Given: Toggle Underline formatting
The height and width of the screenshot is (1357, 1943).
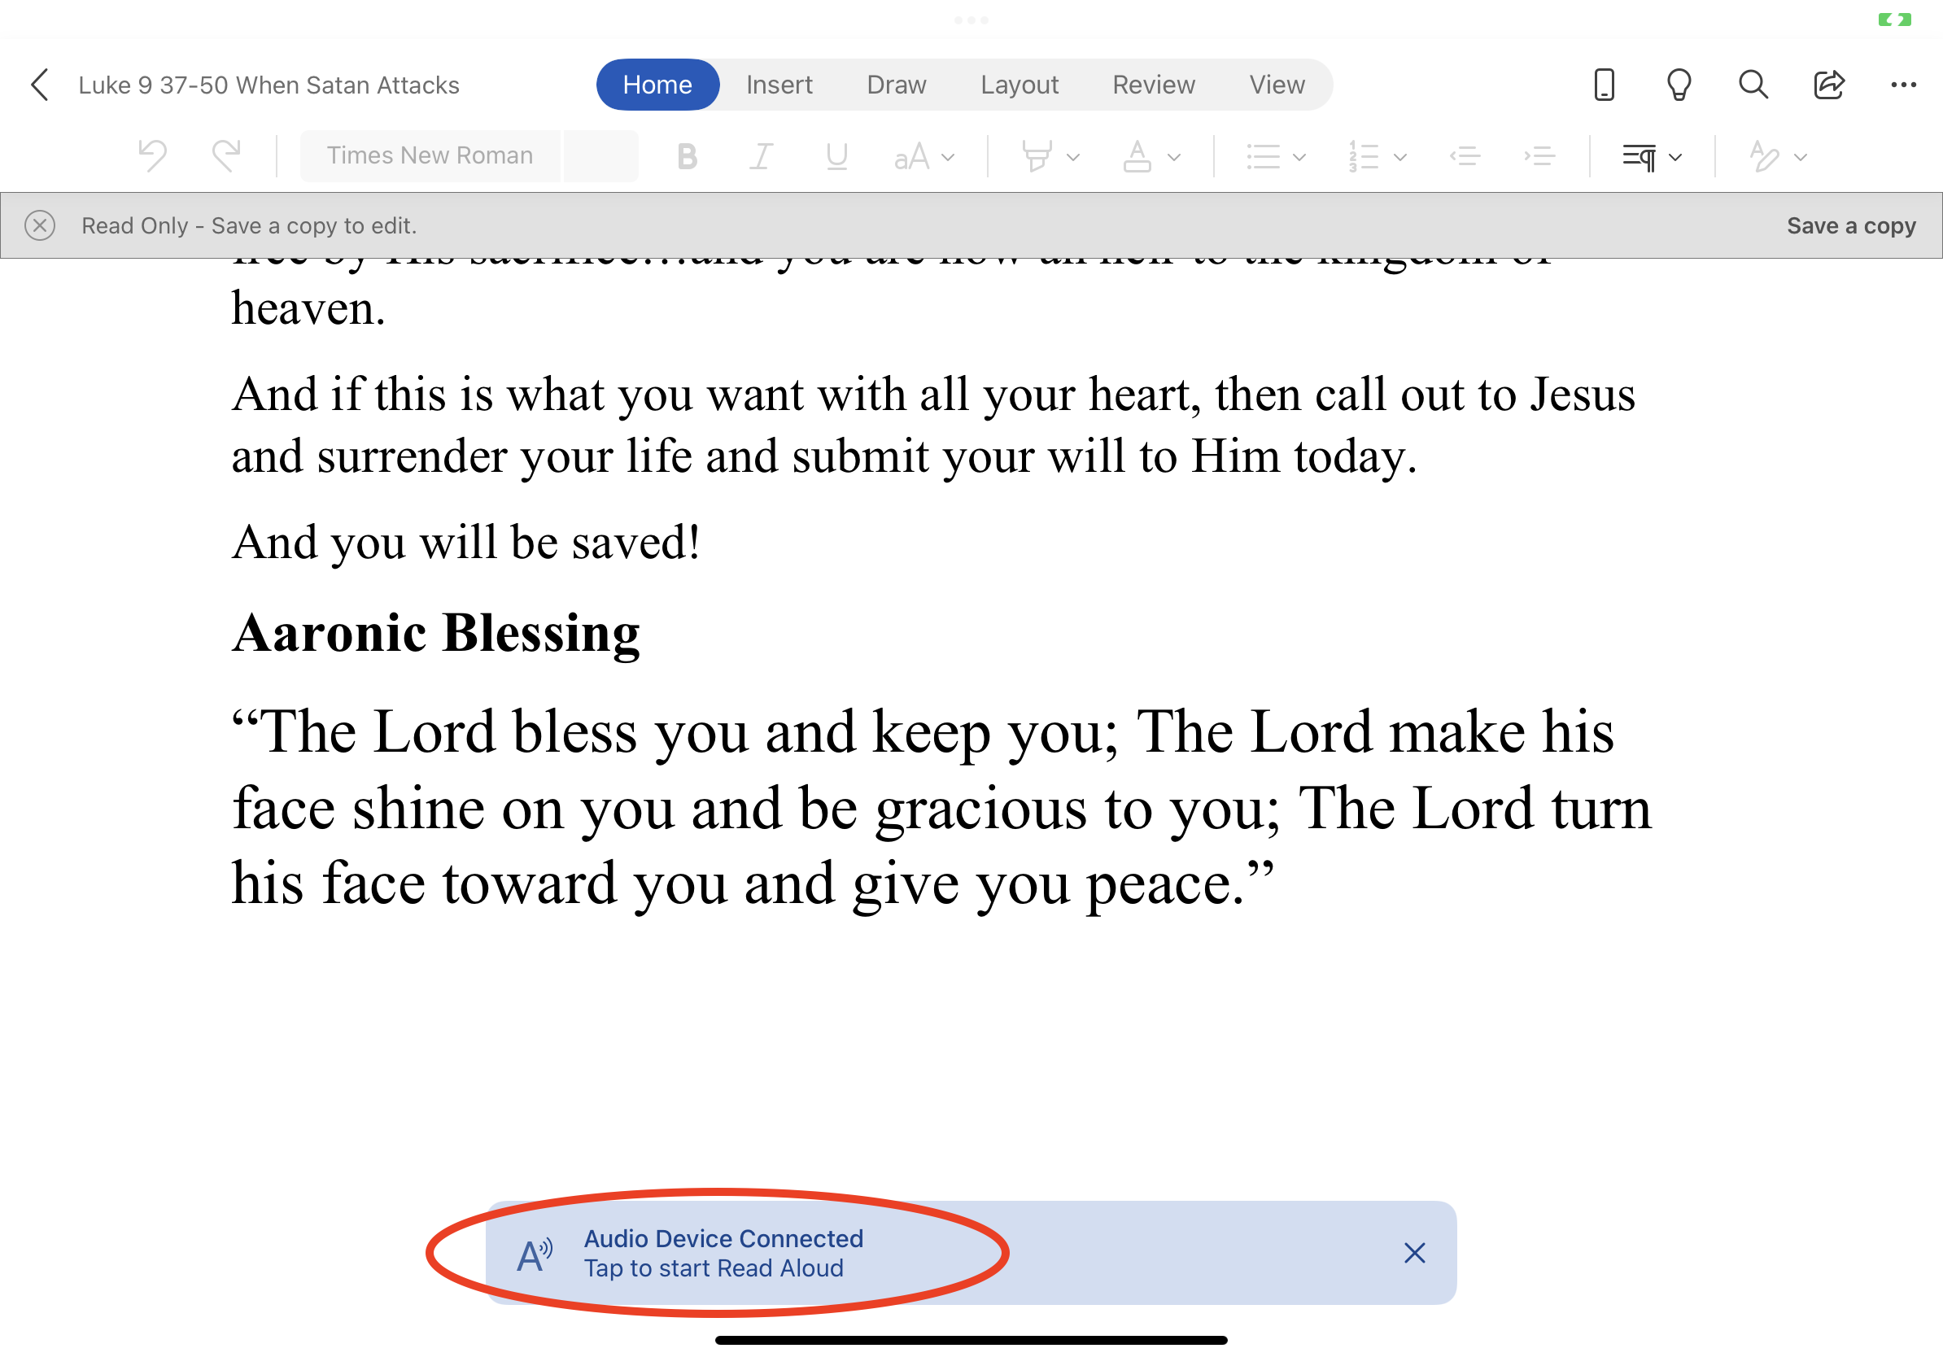Looking at the screenshot, I should tap(836, 156).
